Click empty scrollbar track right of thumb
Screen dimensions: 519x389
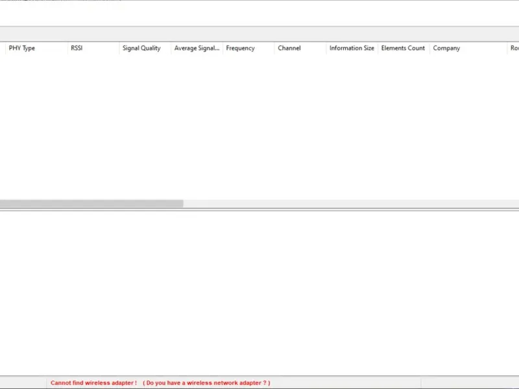point(351,204)
